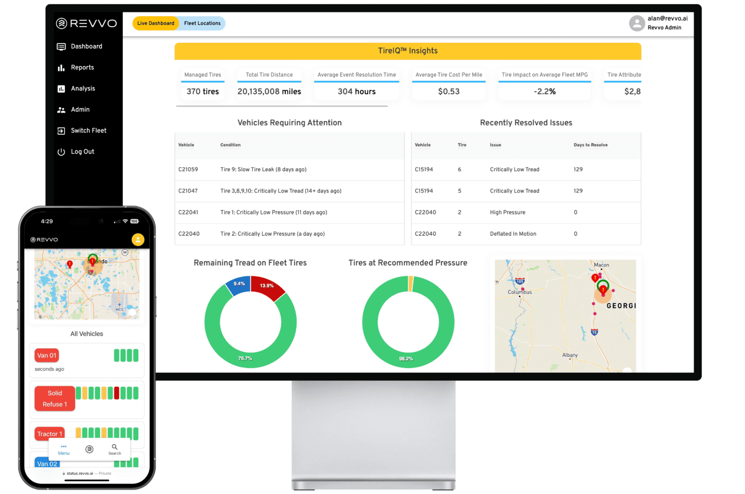Select the Switch Fleet arrow icon

tap(61, 130)
